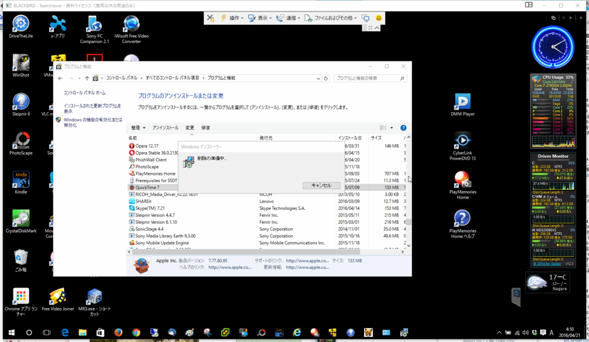Viewport: 589px width, 342px height.
Task: Open PhotoScape desktop icon
Action: 21,144
